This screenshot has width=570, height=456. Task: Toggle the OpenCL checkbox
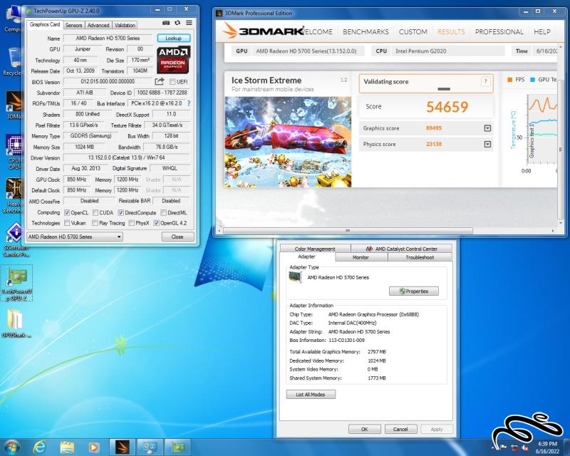tap(67, 212)
